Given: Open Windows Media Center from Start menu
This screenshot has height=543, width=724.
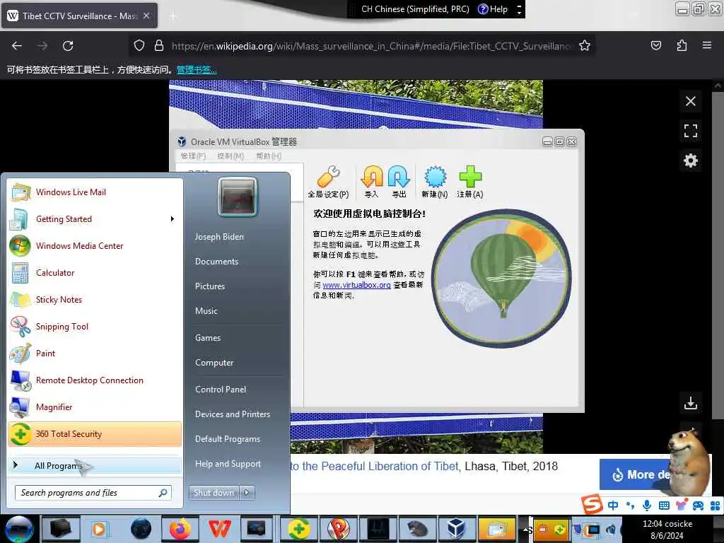Looking at the screenshot, I should tap(95, 245).
